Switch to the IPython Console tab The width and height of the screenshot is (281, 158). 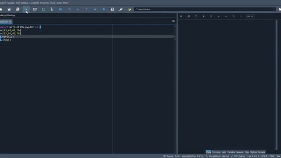click(258, 152)
